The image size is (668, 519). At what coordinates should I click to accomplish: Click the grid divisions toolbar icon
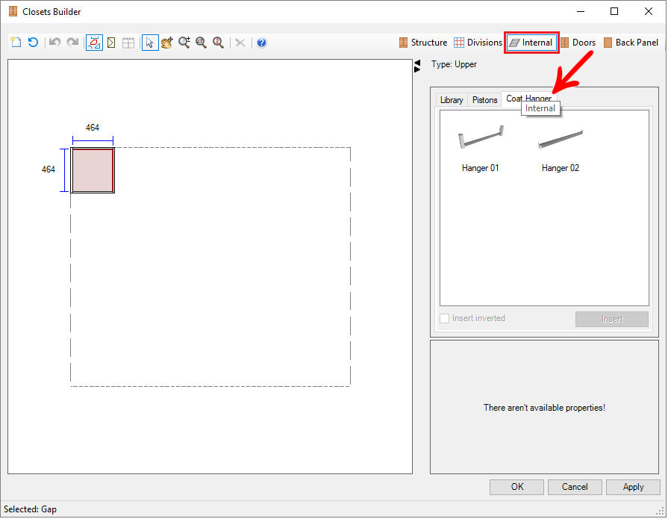click(128, 43)
